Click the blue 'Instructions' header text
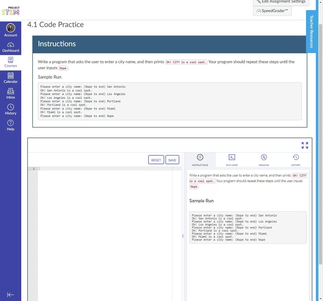Image resolution: width=323 pixels, height=301 pixels. click(x=57, y=44)
